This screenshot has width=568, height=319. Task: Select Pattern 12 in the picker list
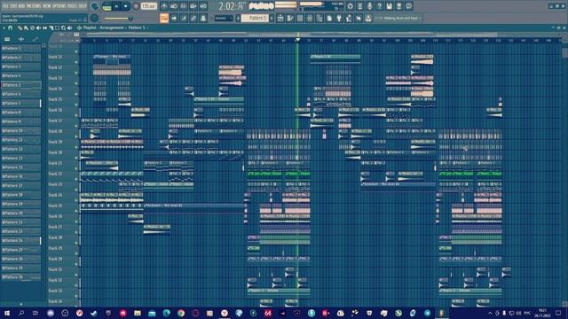tap(20, 149)
